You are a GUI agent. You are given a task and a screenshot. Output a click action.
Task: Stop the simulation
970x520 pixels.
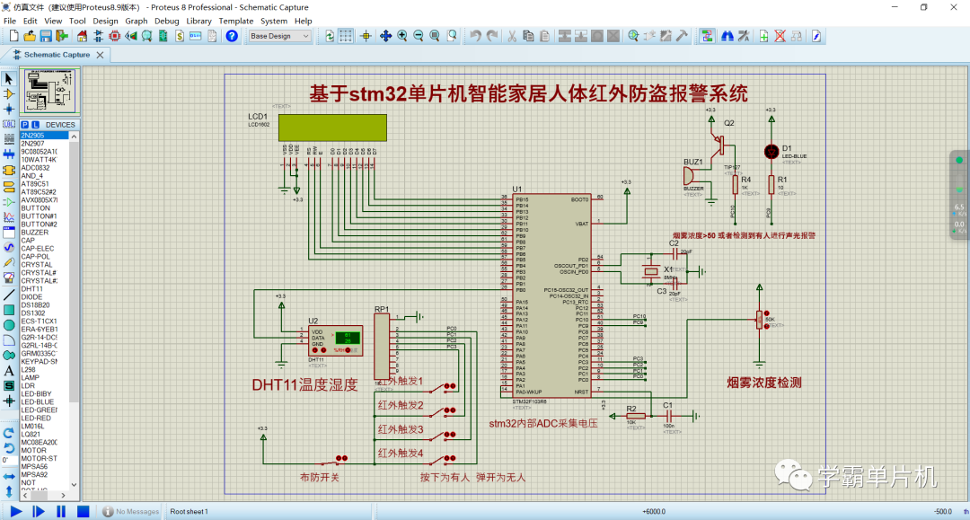coord(83,511)
